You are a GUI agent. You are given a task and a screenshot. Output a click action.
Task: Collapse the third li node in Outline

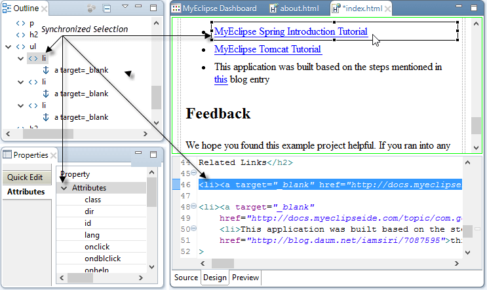20,105
